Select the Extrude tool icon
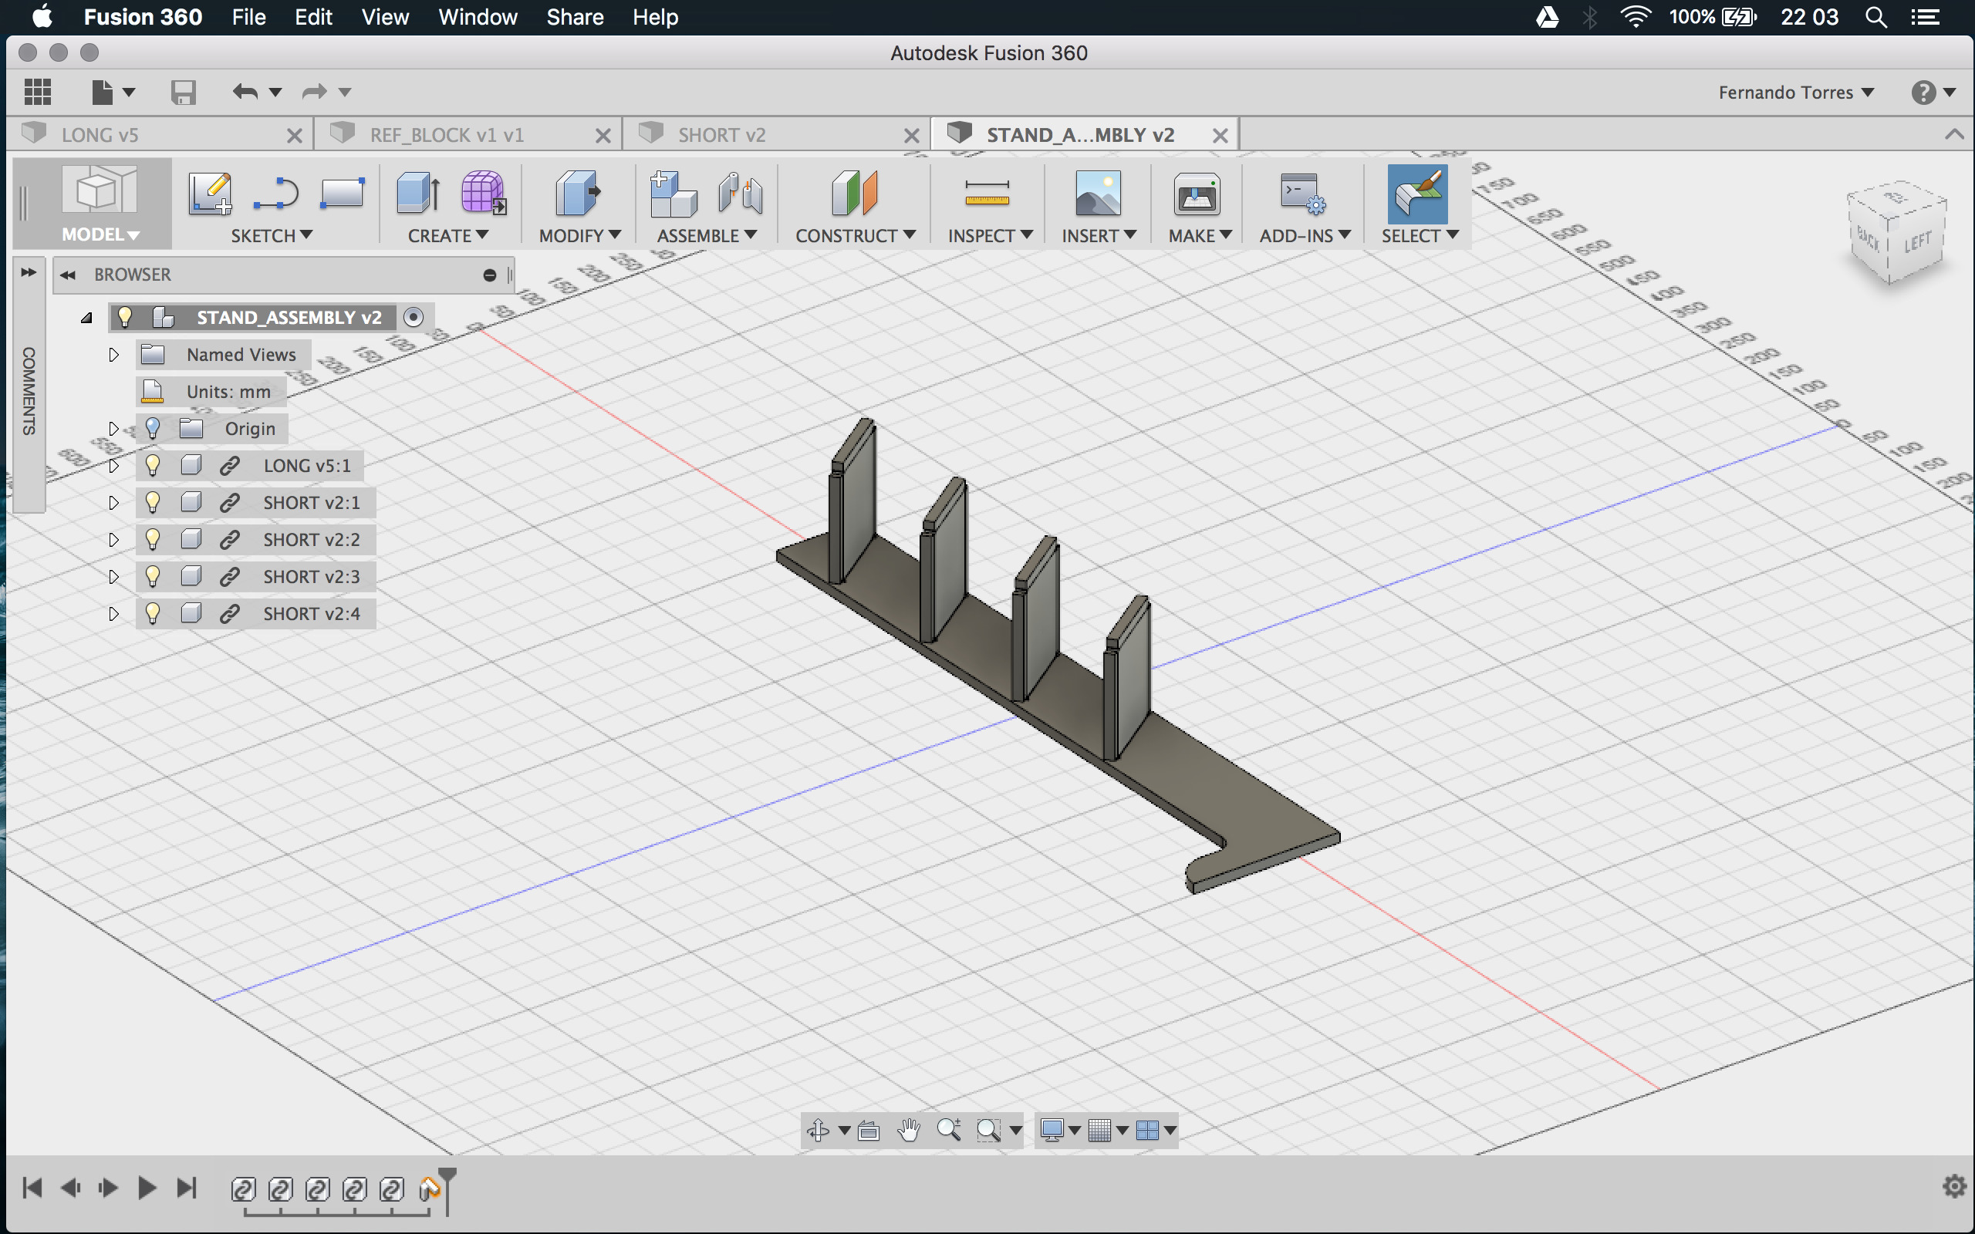 pos(419,194)
